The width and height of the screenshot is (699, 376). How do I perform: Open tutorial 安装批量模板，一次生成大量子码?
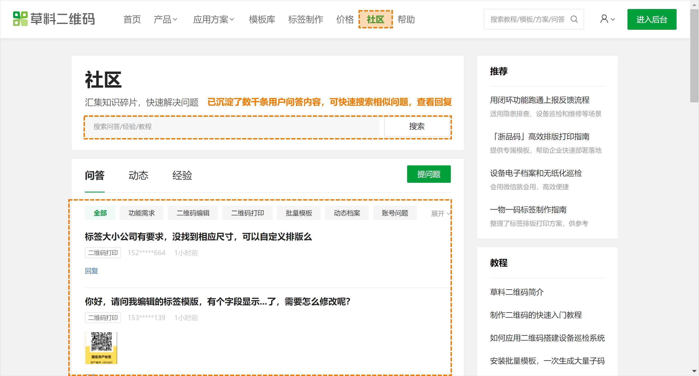(547, 361)
